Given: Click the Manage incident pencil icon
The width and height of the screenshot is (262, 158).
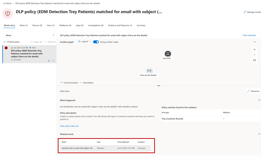Looking at the screenshot, I should [245, 12].
